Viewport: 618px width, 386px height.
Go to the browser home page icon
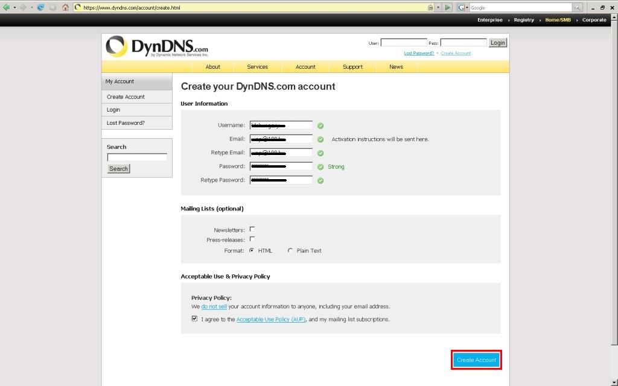point(65,7)
